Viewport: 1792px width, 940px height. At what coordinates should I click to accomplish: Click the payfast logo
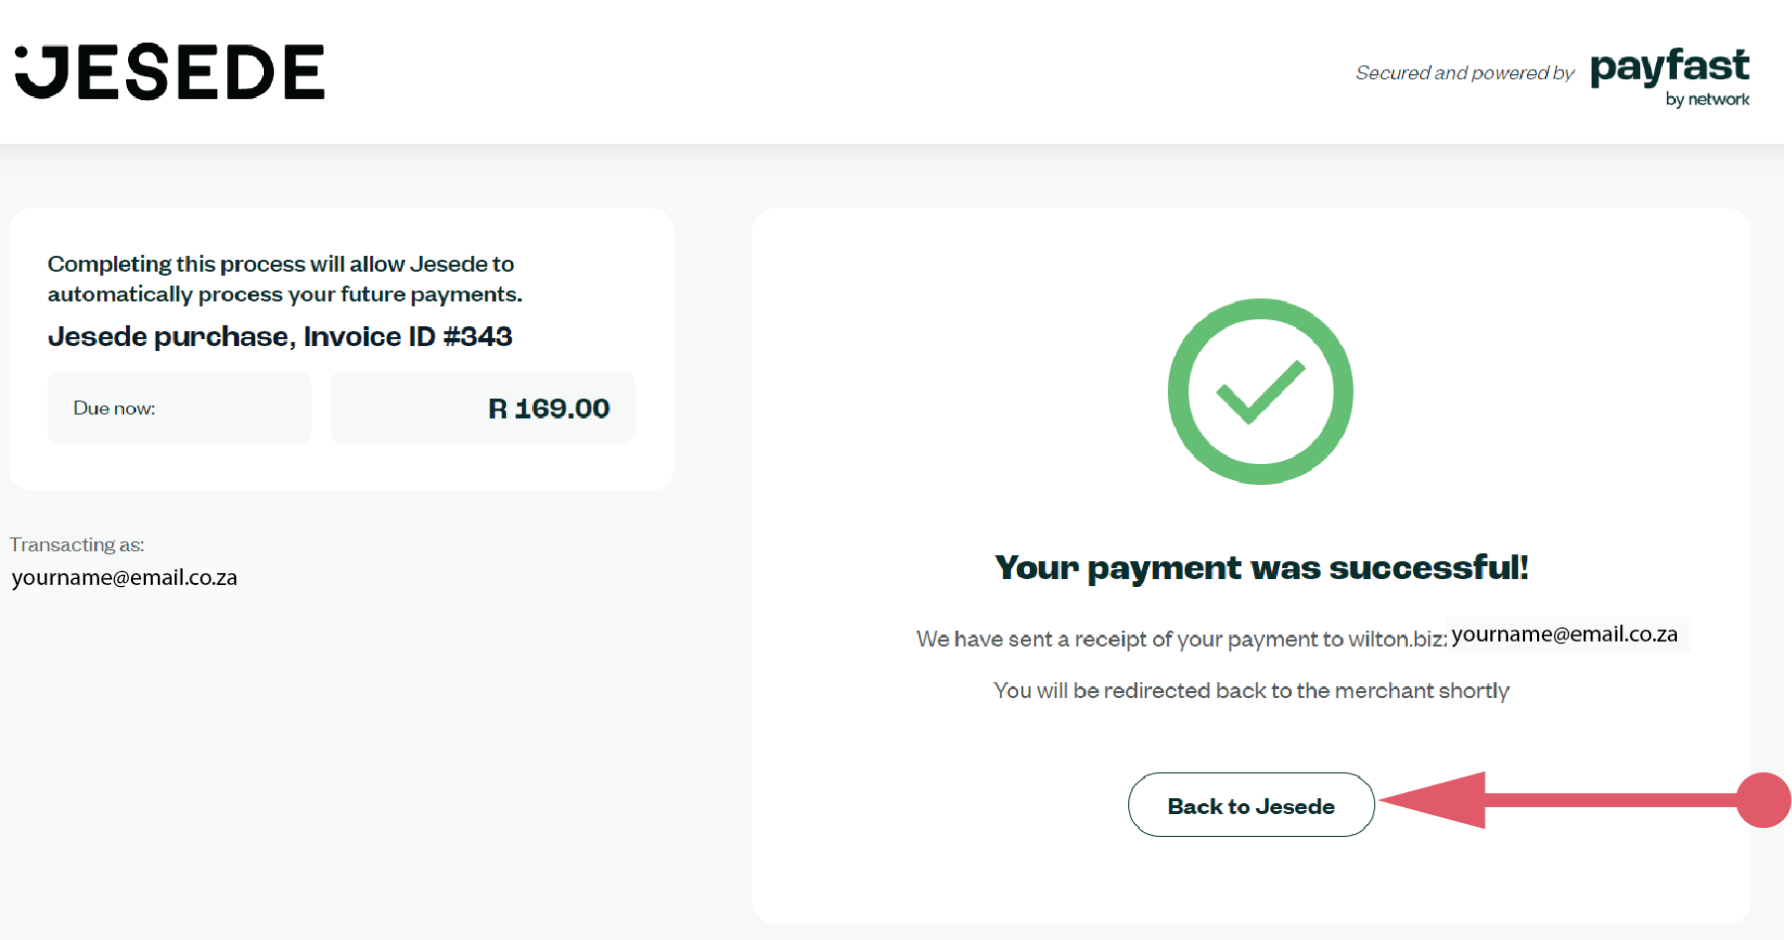pyautogui.click(x=1669, y=66)
